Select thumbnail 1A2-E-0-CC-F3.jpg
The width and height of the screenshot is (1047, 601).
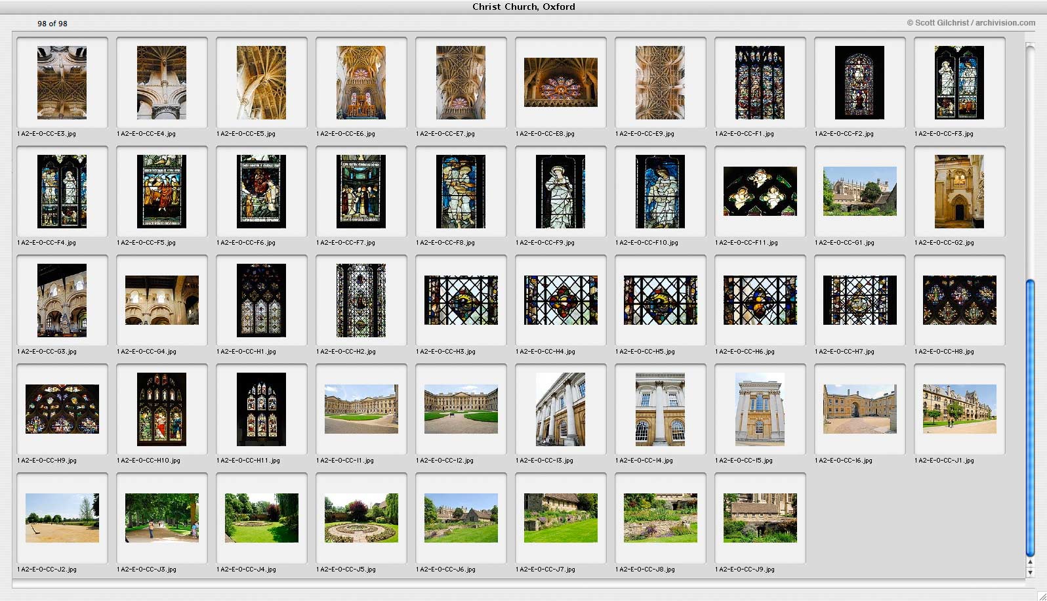[x=960, y=83]
